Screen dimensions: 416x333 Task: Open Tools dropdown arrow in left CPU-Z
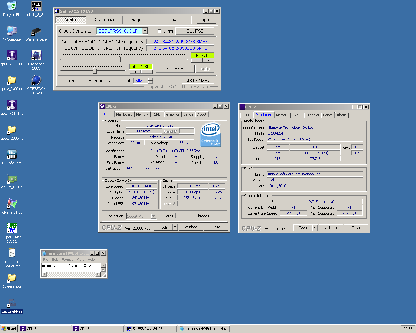pyautogui.click(x=175, y=227)
